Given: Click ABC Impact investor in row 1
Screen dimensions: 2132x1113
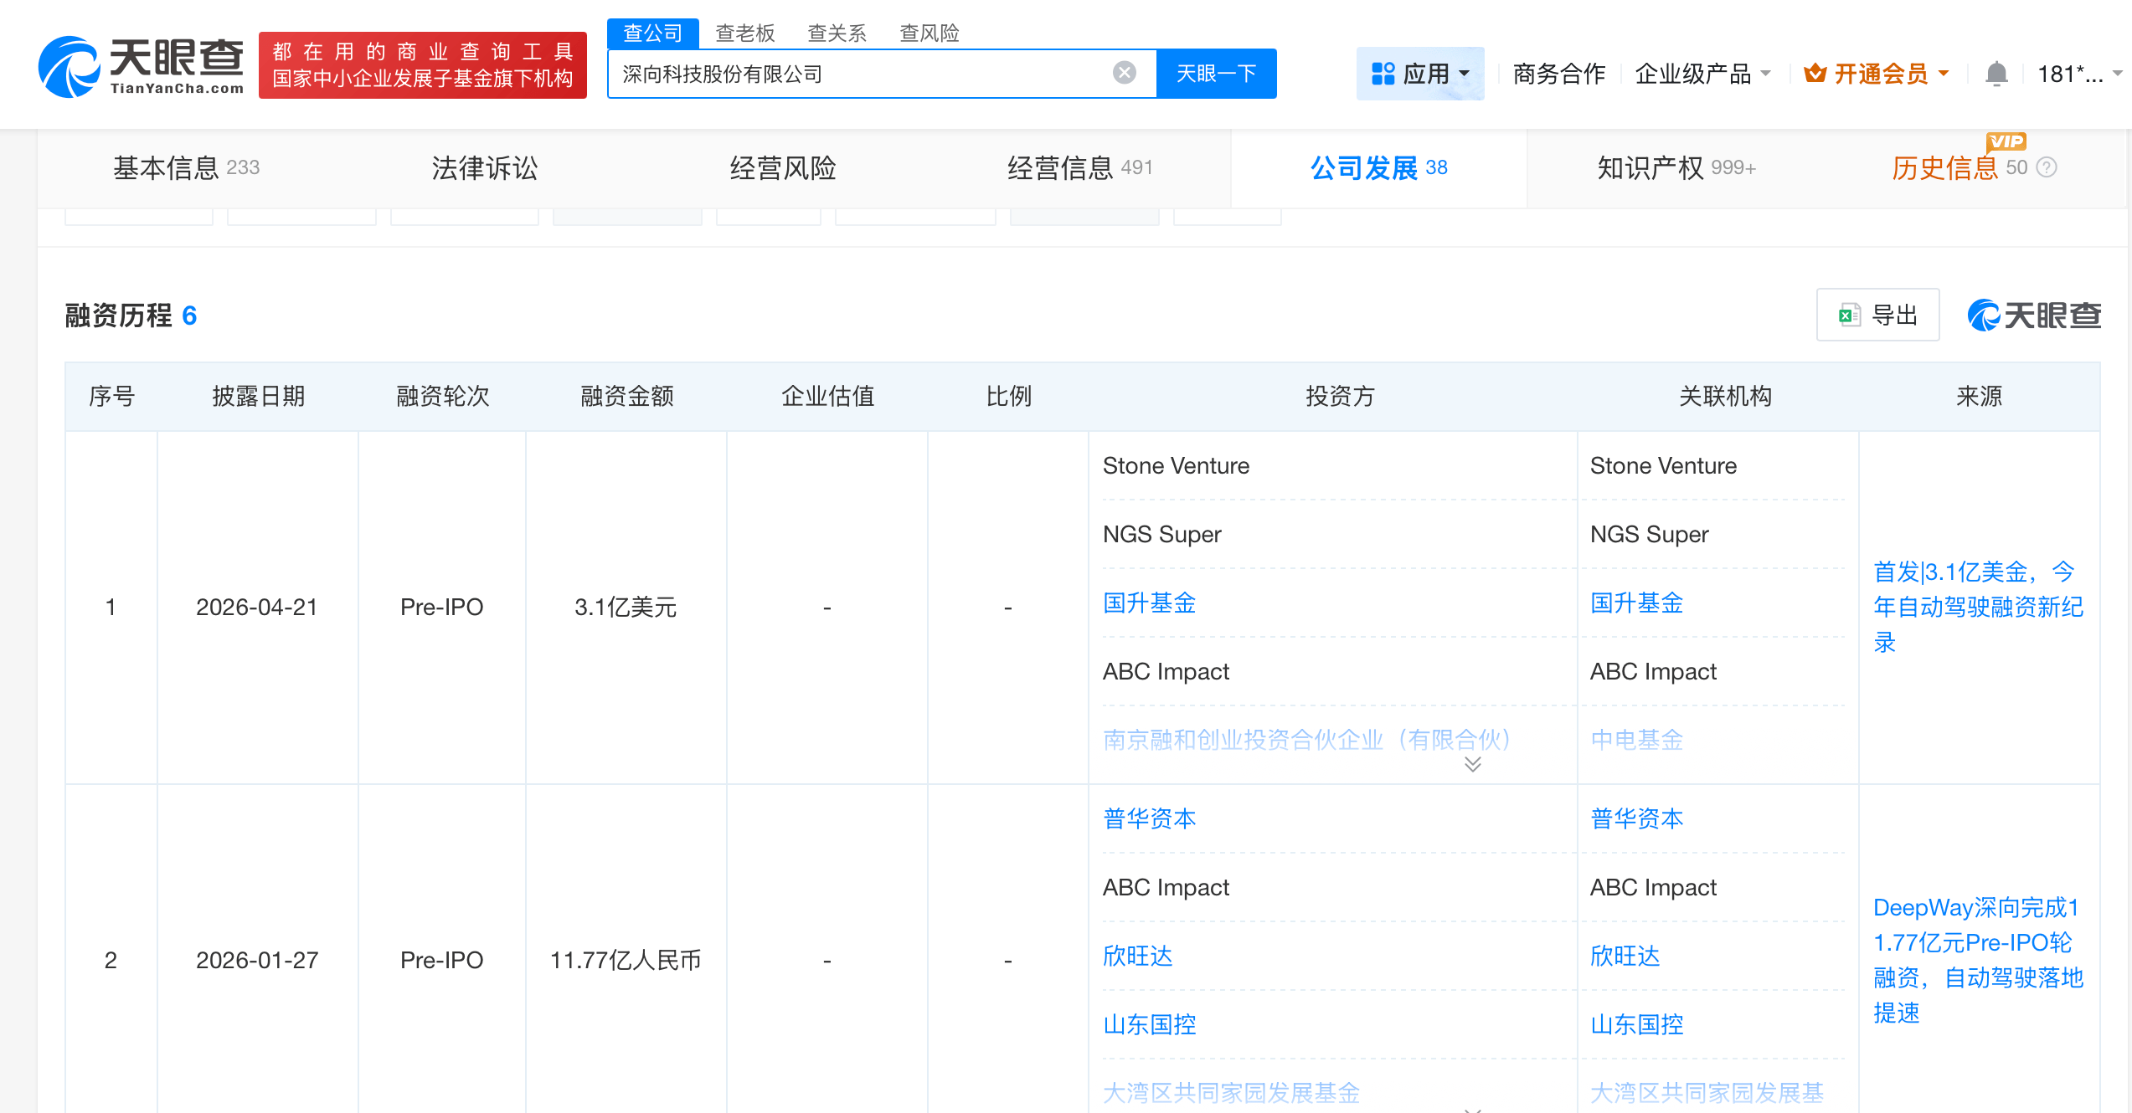Looking at the screenshot, I should coord(1166,671).
